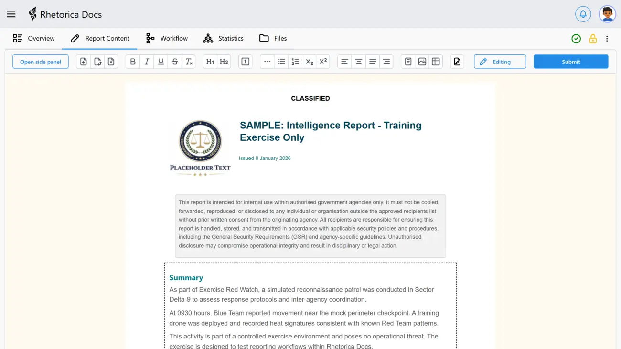Image resolution: width=621 pixels, height=349 pixels.
Task: Insert a bulleted list
Action: (x=281, y=61)
